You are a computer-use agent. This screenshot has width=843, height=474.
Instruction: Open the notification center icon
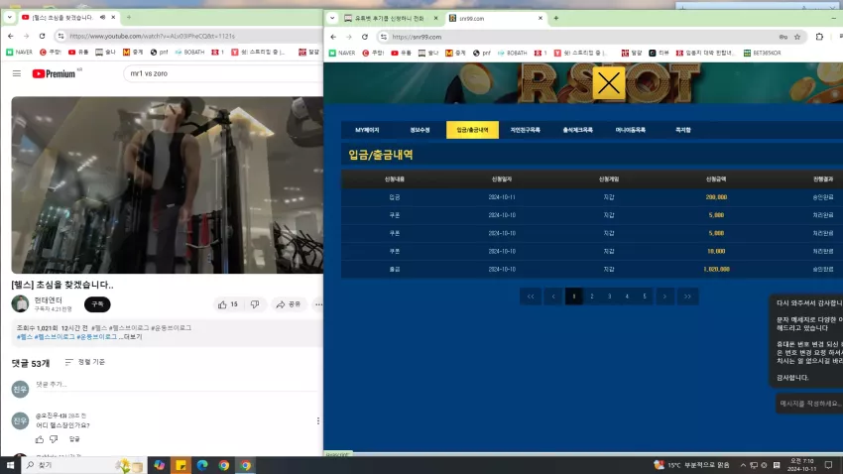[x=829, y=465]
